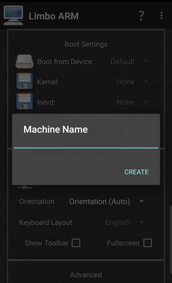Enable the Show Toolbar checkbox

pyautogui.click(x=76, y=243)
